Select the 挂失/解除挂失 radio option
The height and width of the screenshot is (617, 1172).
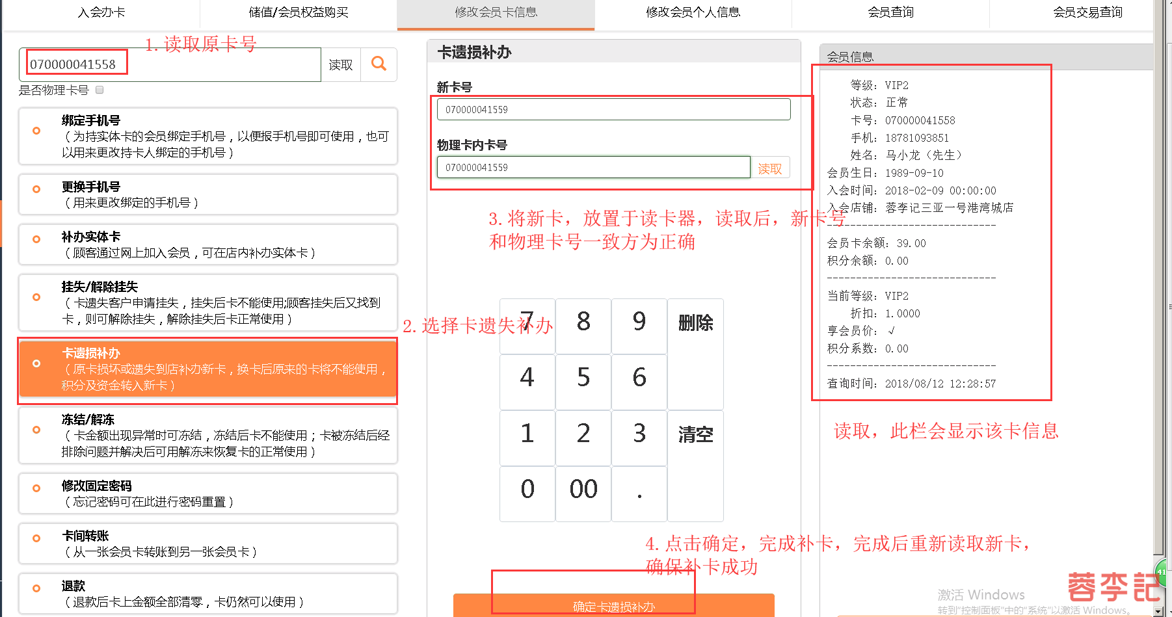36,297
